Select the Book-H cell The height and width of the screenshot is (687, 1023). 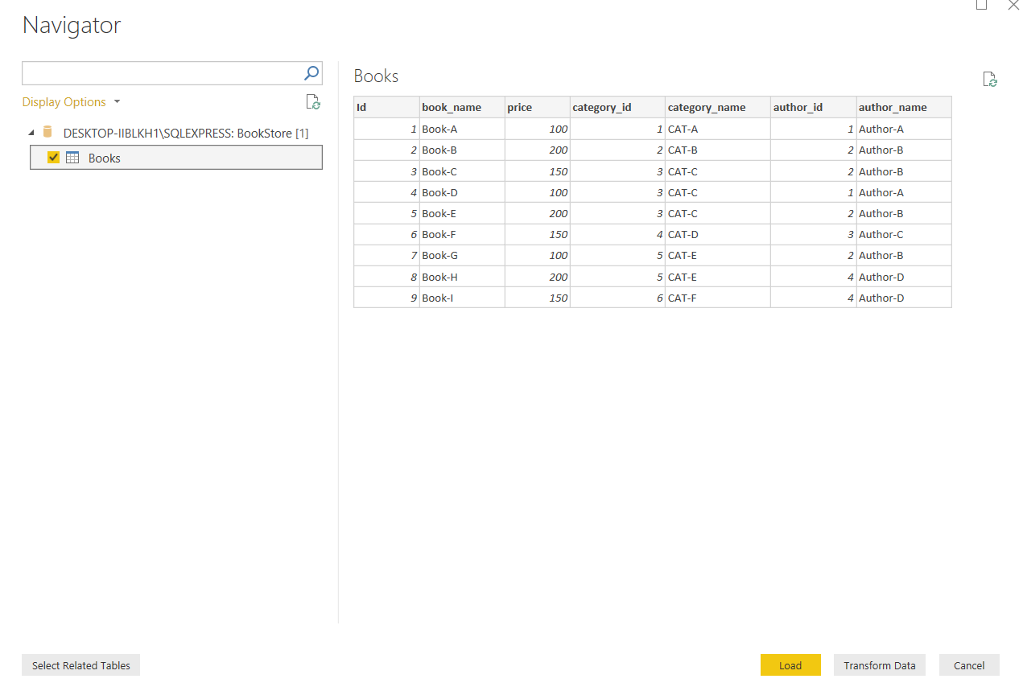[x=462, y=277]
